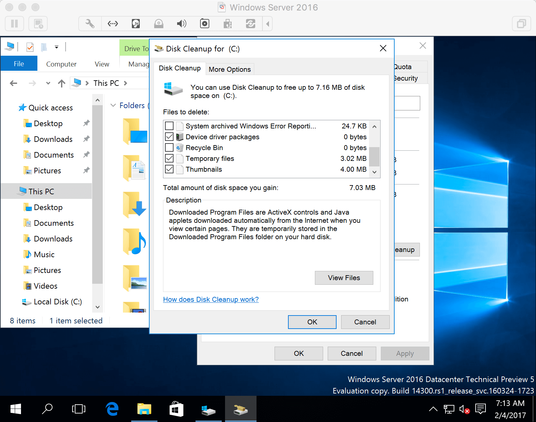Open the Windows Start menu
The image size is (536, 422).
click(15, 409)
